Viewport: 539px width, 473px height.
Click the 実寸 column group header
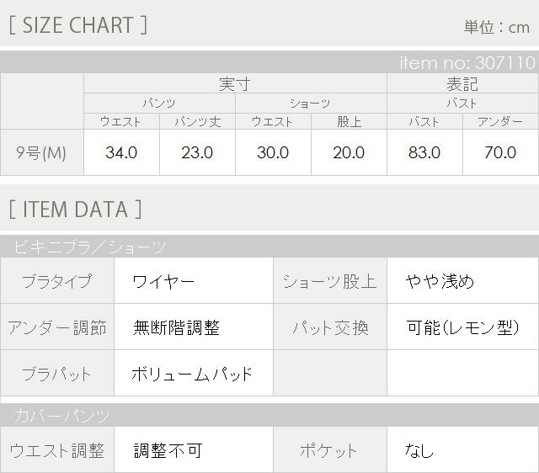pyautogui.click(x=234, y=84)
